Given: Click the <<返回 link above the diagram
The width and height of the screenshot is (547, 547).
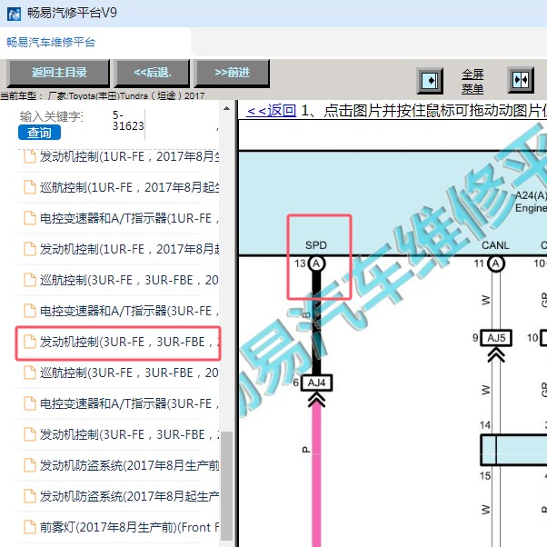Looking at the screenshot, I should (271, 111).
